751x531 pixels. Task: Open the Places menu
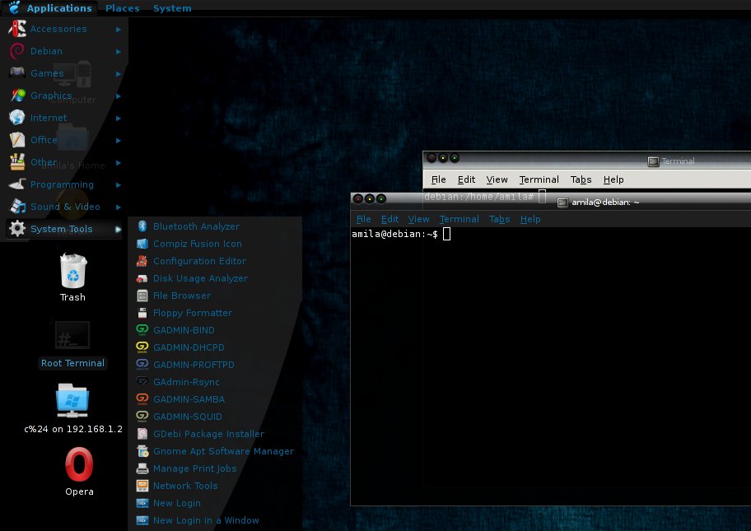[x=122, y=7]
